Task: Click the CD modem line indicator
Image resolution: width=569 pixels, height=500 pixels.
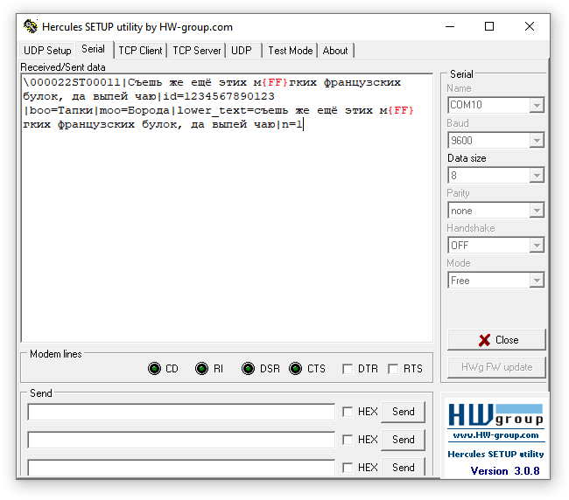Action: pyautogui.click(x=155, y=369)
